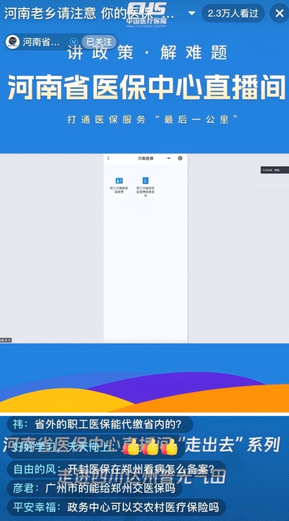Open 职工代缴居民医保费结果查询 icon
Viewport: 289px width, 521px height.
pos(145,186)
